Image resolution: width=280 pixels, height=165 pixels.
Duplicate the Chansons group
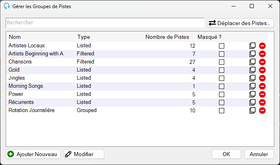pos(252,62)
